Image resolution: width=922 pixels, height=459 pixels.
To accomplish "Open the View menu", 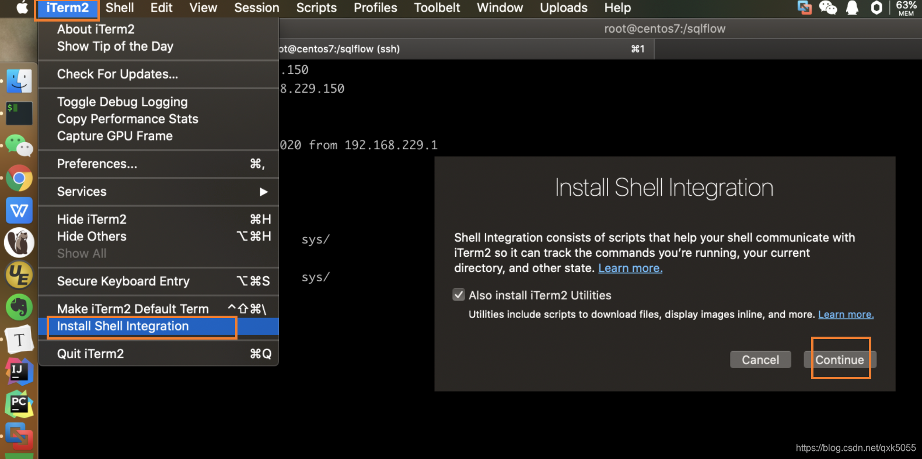I will click(x=203, y=8).
